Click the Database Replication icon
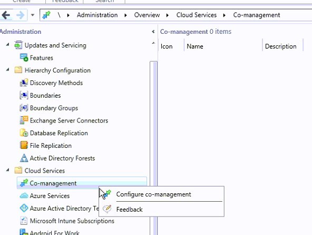Screen dimensions: 312x235 coord(24,133)
